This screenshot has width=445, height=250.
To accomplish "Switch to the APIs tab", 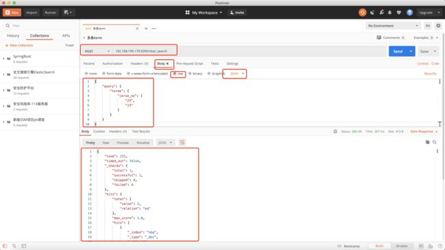I will tap(66, 36).
